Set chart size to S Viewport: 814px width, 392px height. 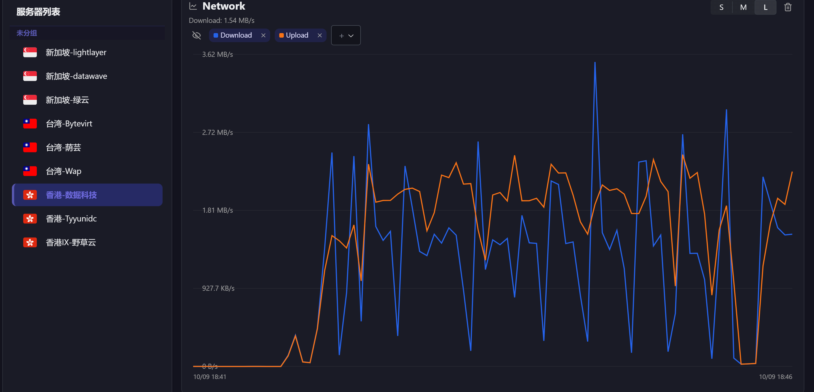pos(721,7)
